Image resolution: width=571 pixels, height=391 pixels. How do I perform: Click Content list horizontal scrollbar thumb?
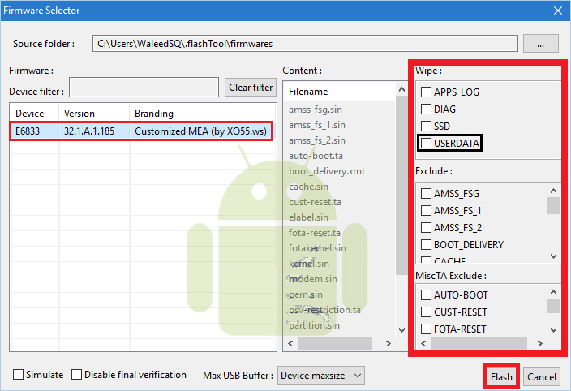click(x=335, y=343)
